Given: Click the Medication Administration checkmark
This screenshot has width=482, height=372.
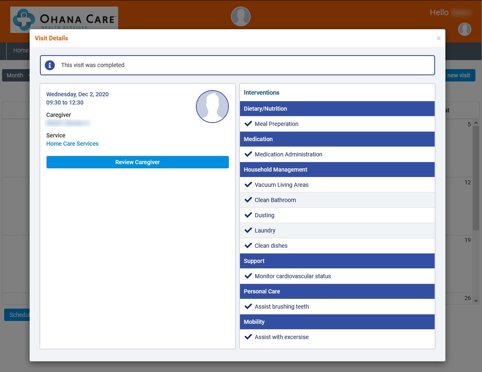Looking at the screenshot, I should (248, 154).
